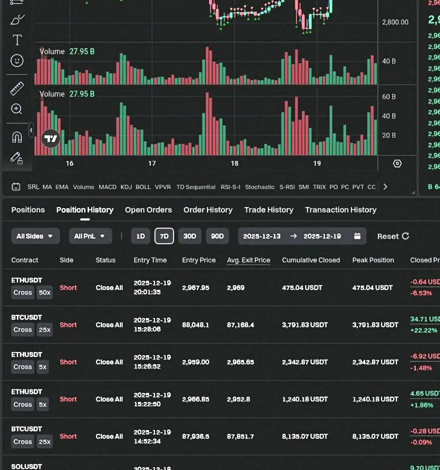Show more indicators with right chevron
This screenshot has height=470, width=440.
(385, 187)
